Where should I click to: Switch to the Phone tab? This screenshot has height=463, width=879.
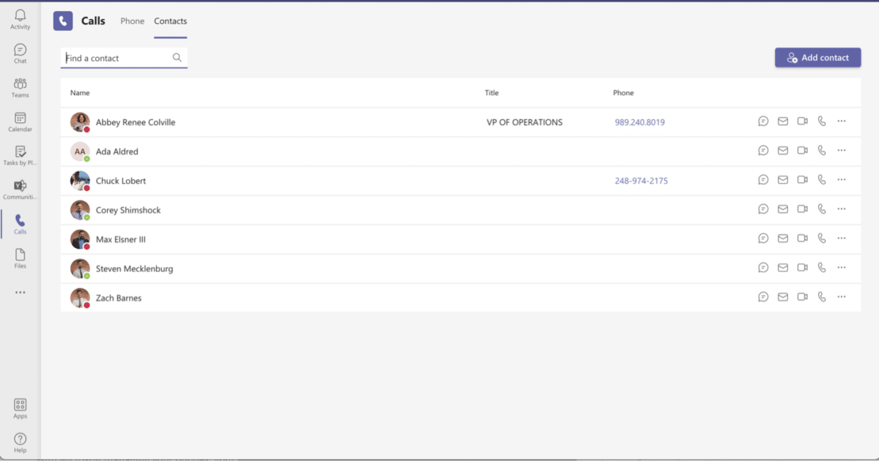133,21
